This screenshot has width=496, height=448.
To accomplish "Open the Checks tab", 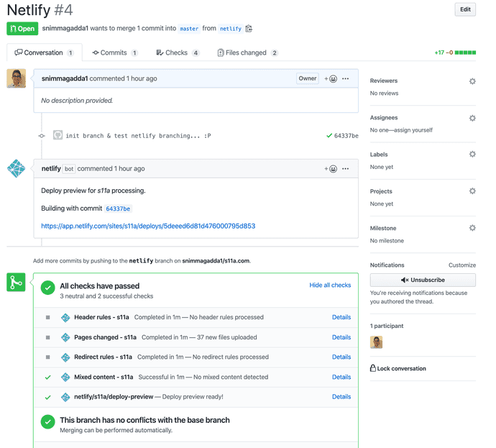I will pyautogui.click(x=178, y=52).
